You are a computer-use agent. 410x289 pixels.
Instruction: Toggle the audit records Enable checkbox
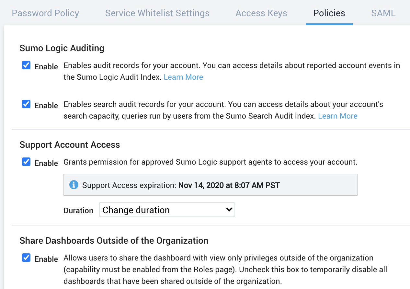(26, 65)
